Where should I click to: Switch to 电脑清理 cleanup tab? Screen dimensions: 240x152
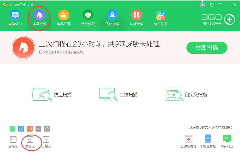[x=64, y=18]
